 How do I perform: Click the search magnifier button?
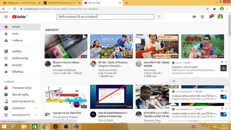(x=159, y=17)
